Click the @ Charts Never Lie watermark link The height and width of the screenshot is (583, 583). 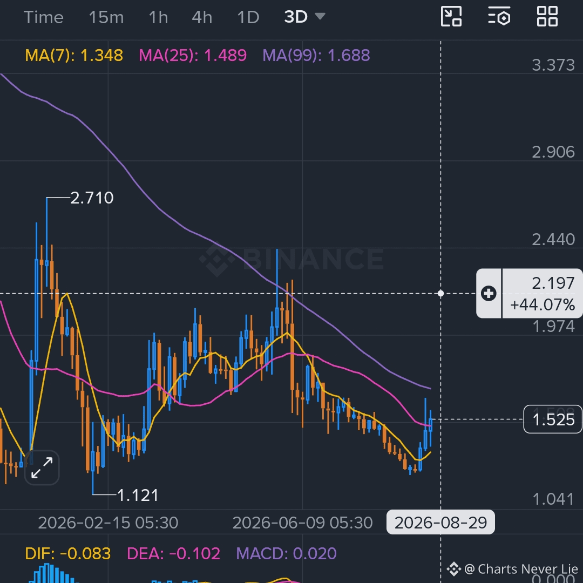click(512, 569)
